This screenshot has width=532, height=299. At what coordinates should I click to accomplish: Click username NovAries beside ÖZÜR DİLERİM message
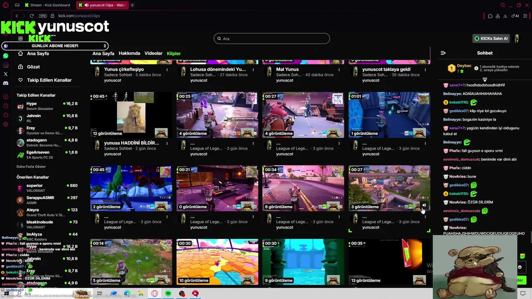pos(458,202)
